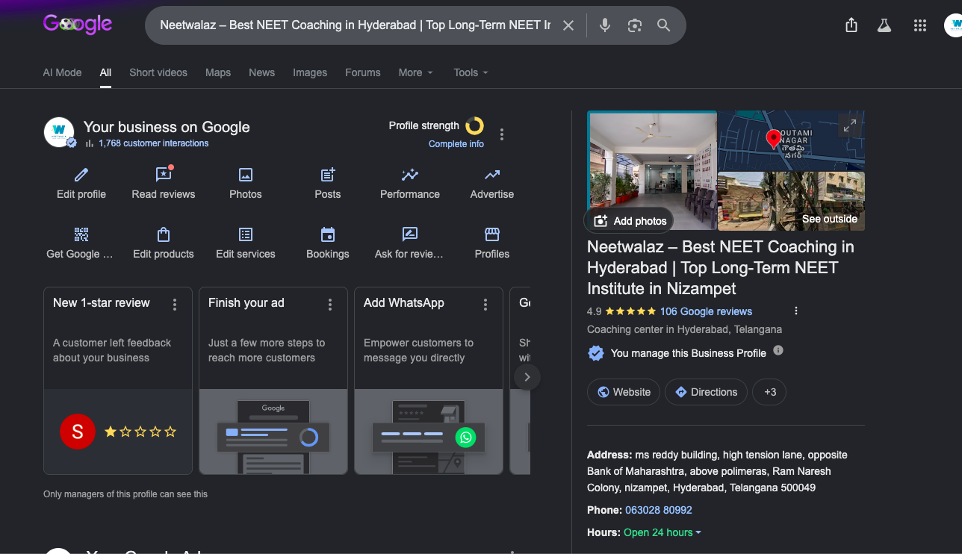Open Profiles storefront icon
Viewport: 962px width, 554px height.
[492, 234]
